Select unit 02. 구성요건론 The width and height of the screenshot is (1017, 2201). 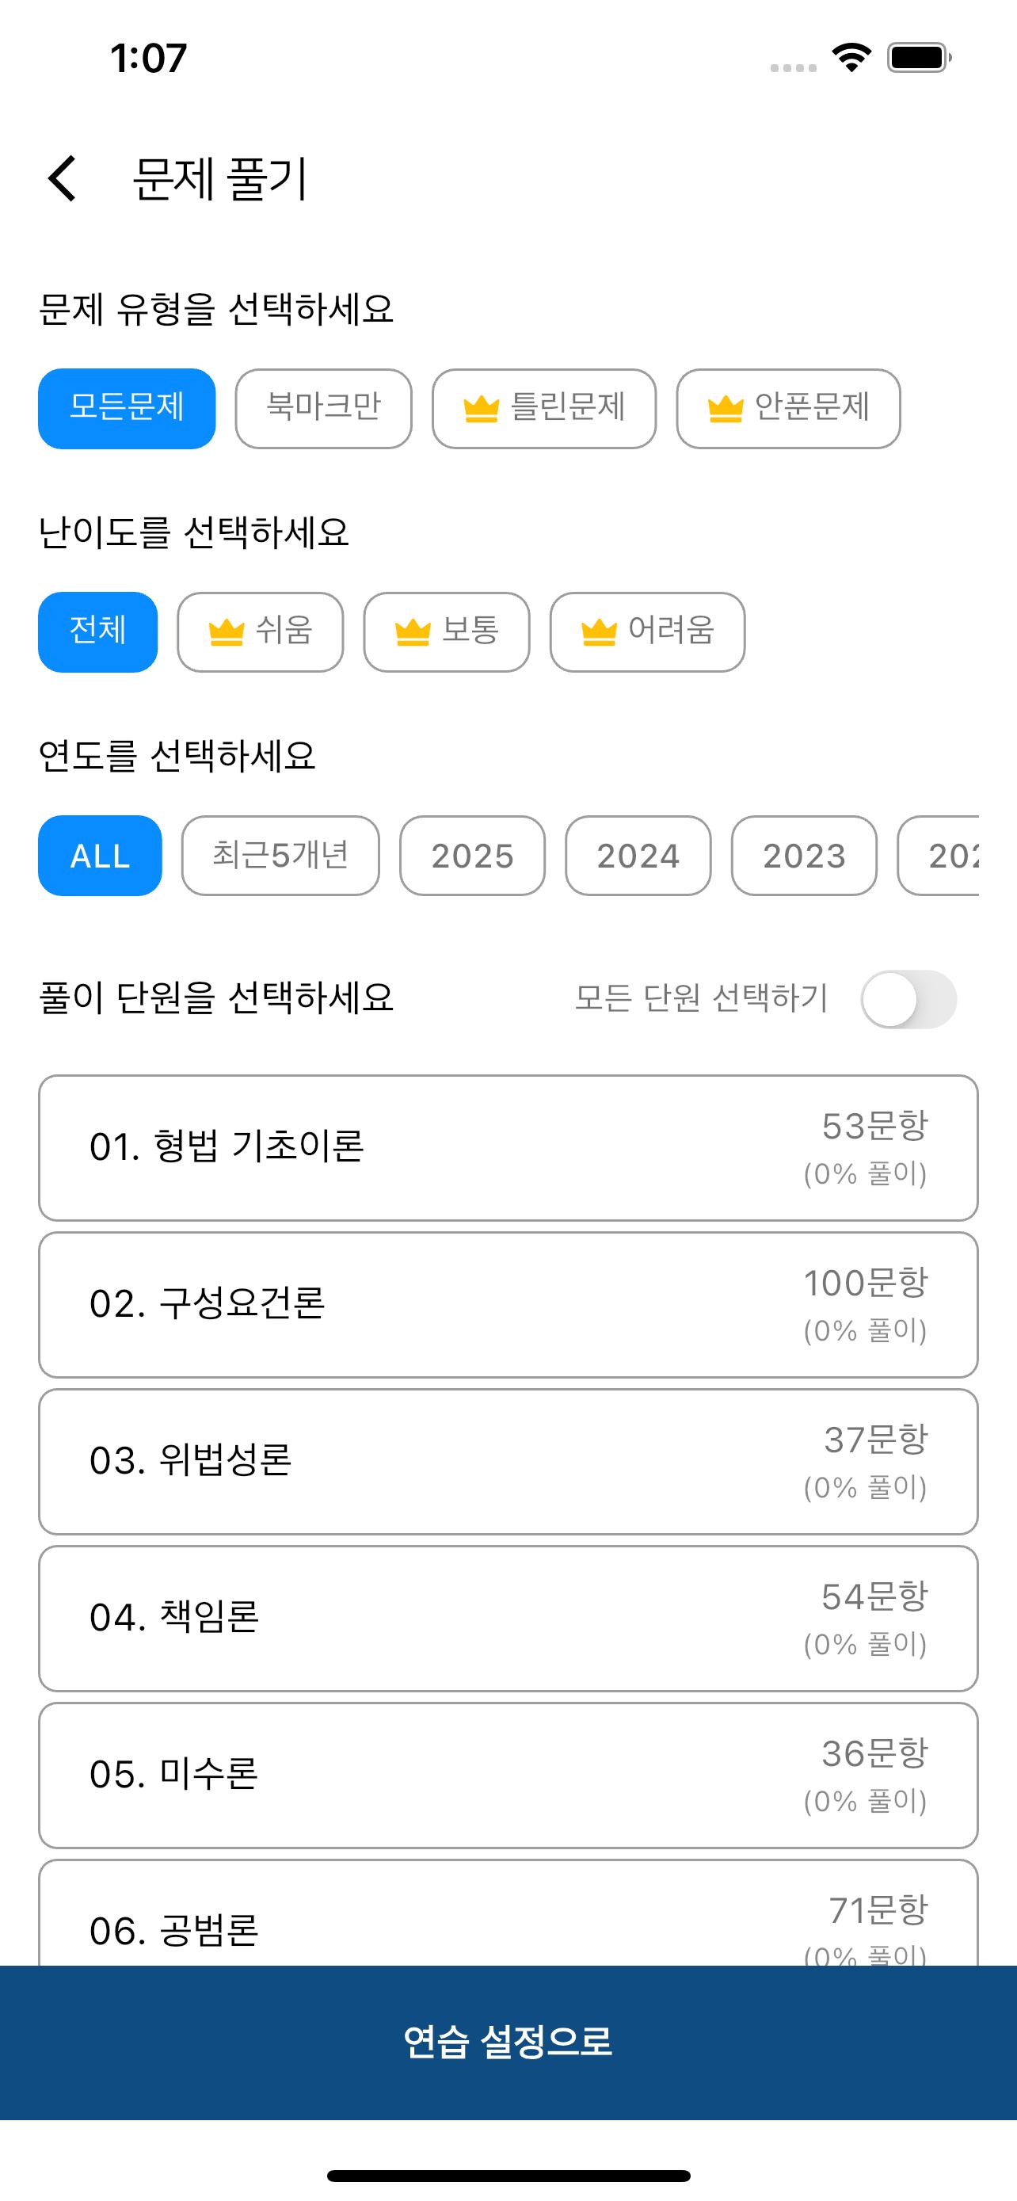point(508,1305)
